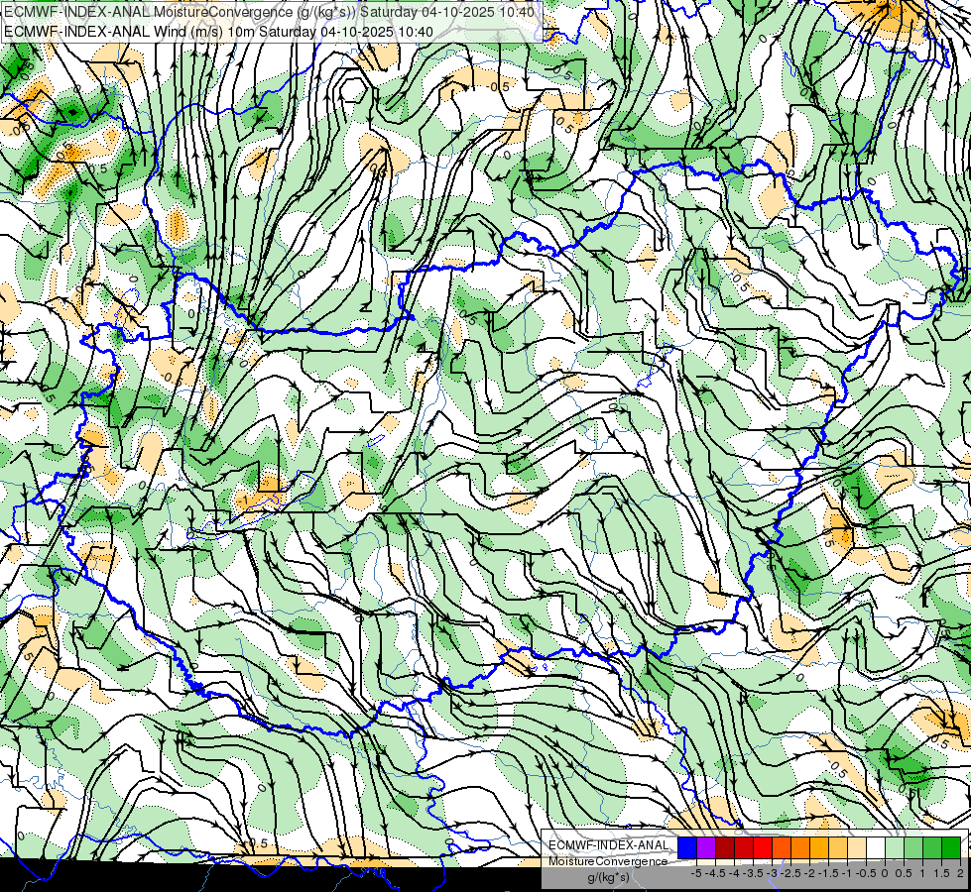971x892 pixels.
Task: Click the MoistureConvergence title line at the top
Action: pos(270,12)
